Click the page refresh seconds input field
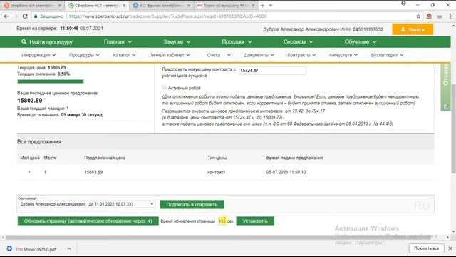456x257 pixels. (222, 221)
